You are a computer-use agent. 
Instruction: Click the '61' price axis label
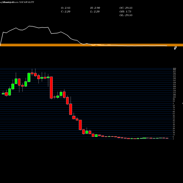(x=174, y=114)
